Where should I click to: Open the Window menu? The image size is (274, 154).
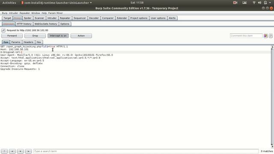click(x=36, y=13)
